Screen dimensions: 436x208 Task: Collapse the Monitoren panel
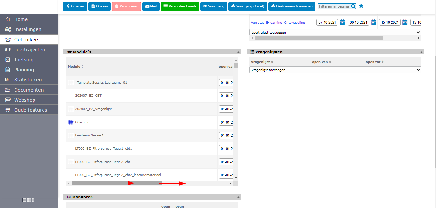click(238, 197)
